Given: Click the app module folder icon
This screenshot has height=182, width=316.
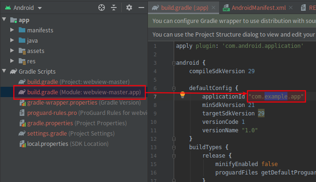Looking at the screenshot, I should 14,20.
